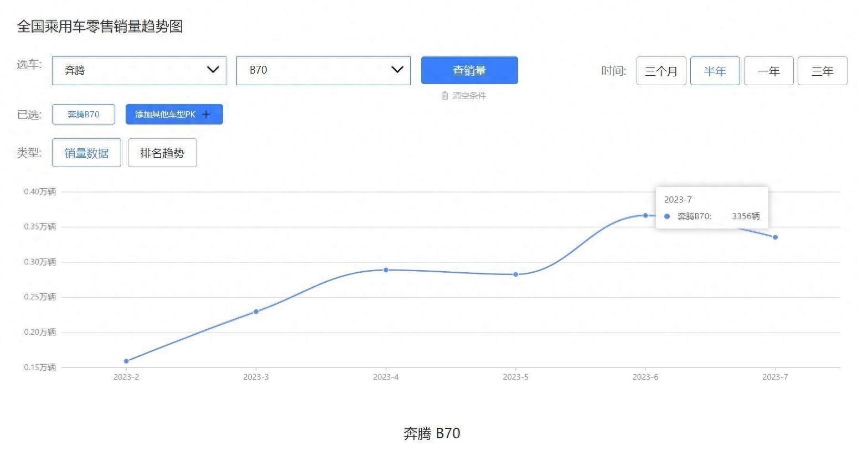Click the 0.40万辆 y-axis label
This screenshot has width=858, height=451.
point(40,191)
